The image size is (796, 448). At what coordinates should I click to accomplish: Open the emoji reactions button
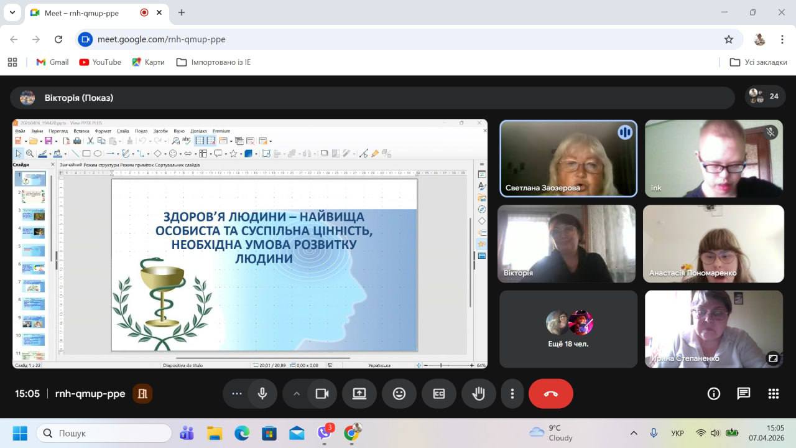(x=399, y=393)
